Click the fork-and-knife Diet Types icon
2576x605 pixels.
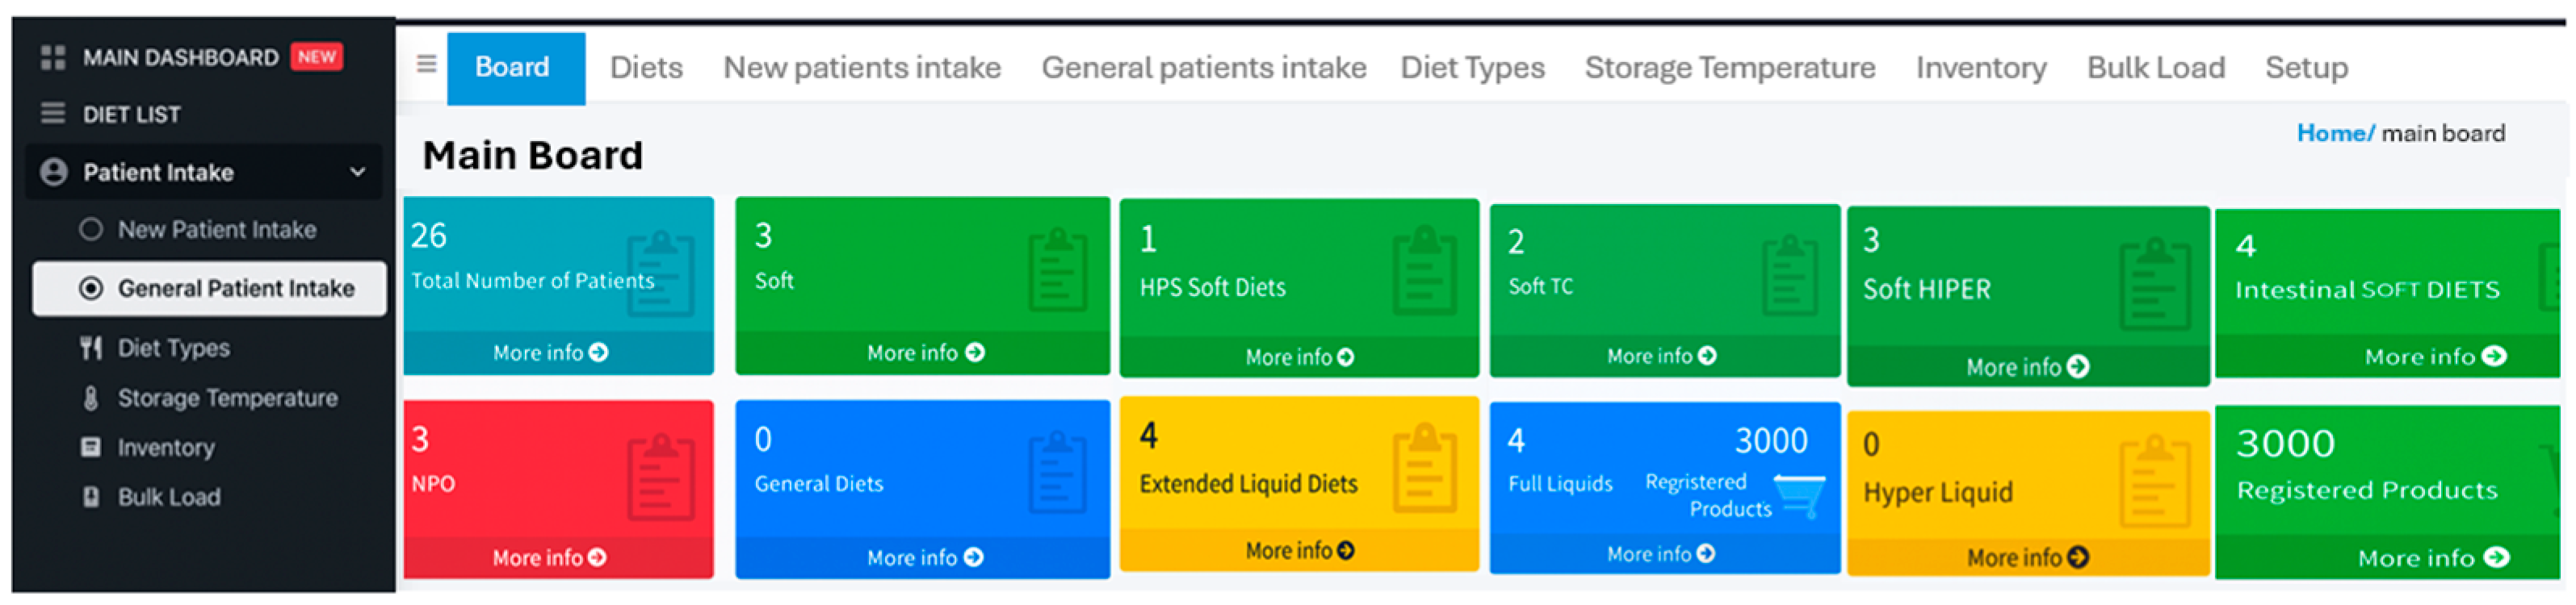click(x=91, y=348)
